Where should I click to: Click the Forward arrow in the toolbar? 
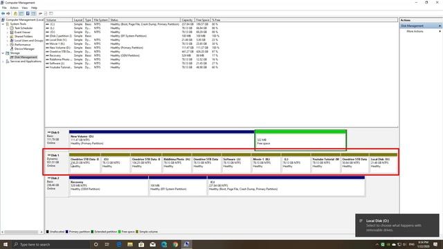(8, 14)
